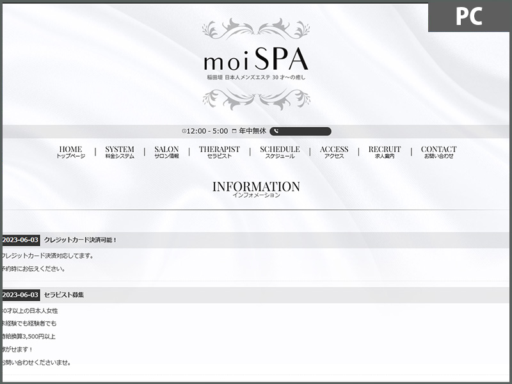Viewport: 512px width, 384px height.
Task: Click the second 2023-06-03 date label
Action: click(x=20, y=295)
